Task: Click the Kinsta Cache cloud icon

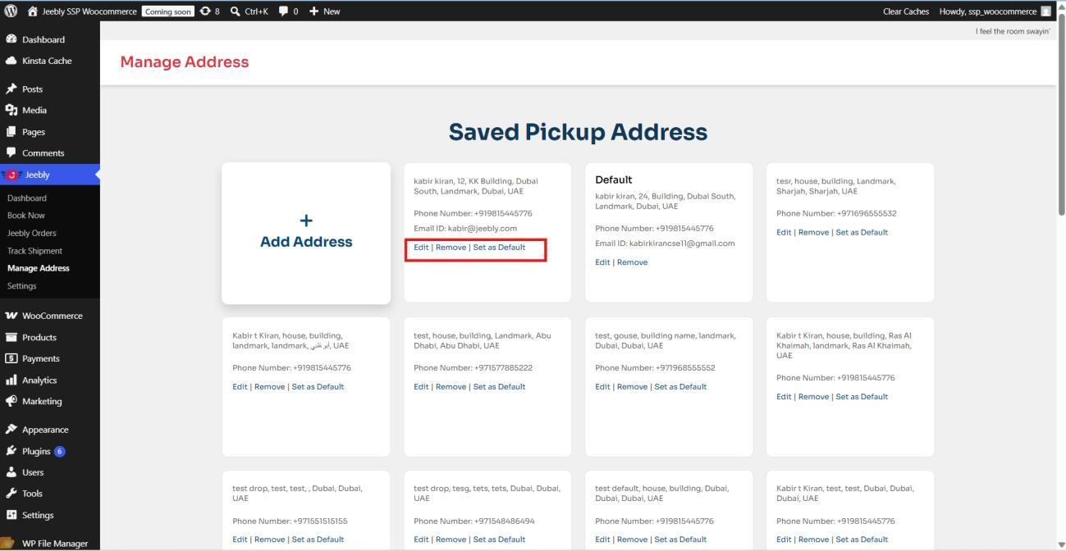Action: [11, 61]
